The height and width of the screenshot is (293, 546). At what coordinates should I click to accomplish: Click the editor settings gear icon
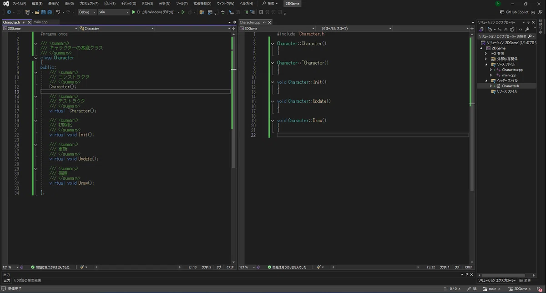pos(235,22)
